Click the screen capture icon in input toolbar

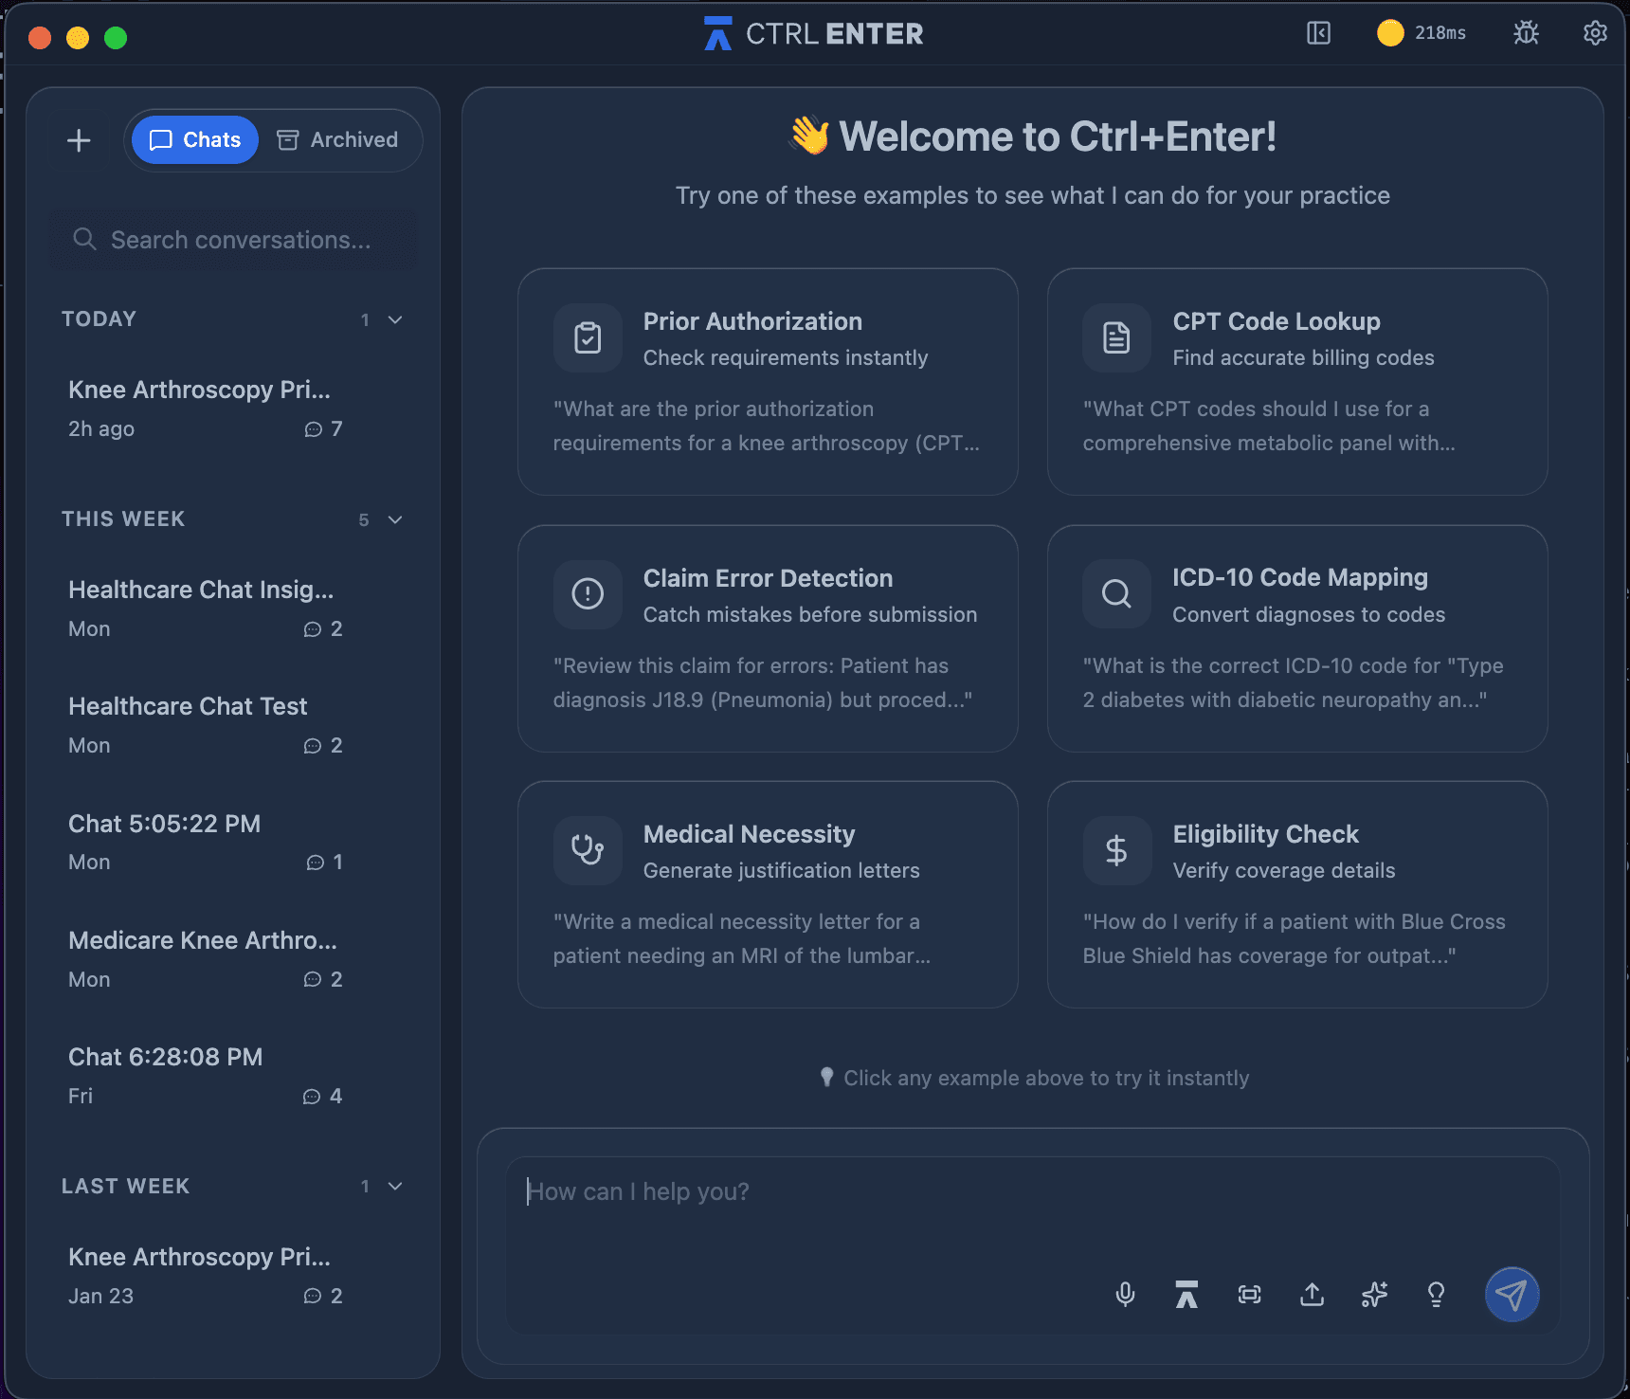click(x=1249, y=1294)
